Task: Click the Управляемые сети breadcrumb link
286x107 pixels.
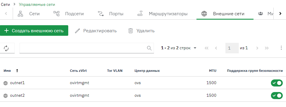Action: [x=37, y=4]
